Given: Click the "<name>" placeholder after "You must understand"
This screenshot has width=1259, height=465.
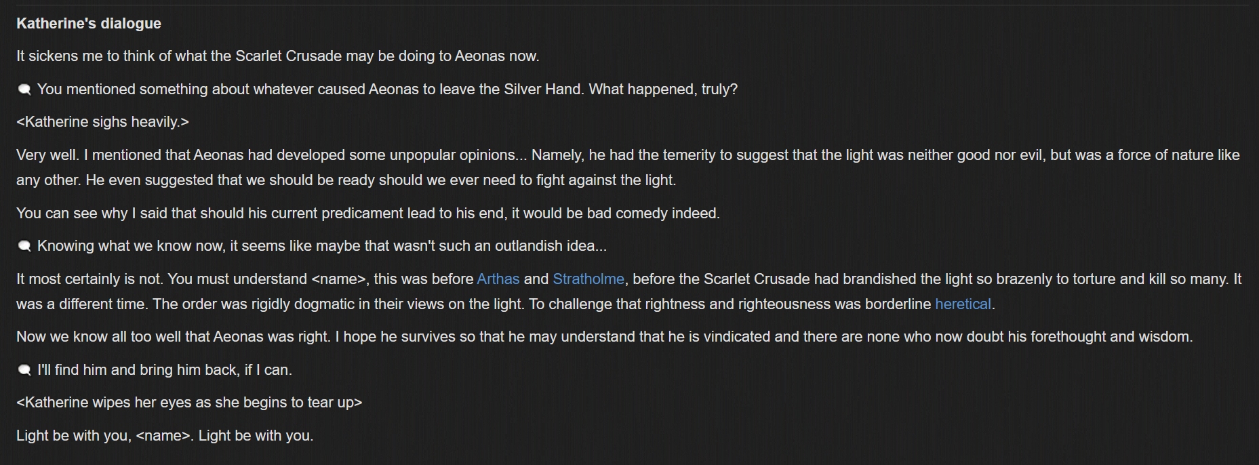Looking at the screenshot, I should (339, 279).
